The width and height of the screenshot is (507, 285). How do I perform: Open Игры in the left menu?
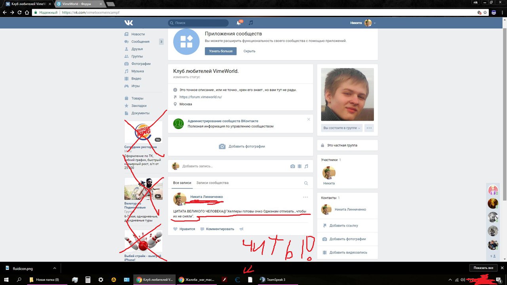click(x=135, y=86)
